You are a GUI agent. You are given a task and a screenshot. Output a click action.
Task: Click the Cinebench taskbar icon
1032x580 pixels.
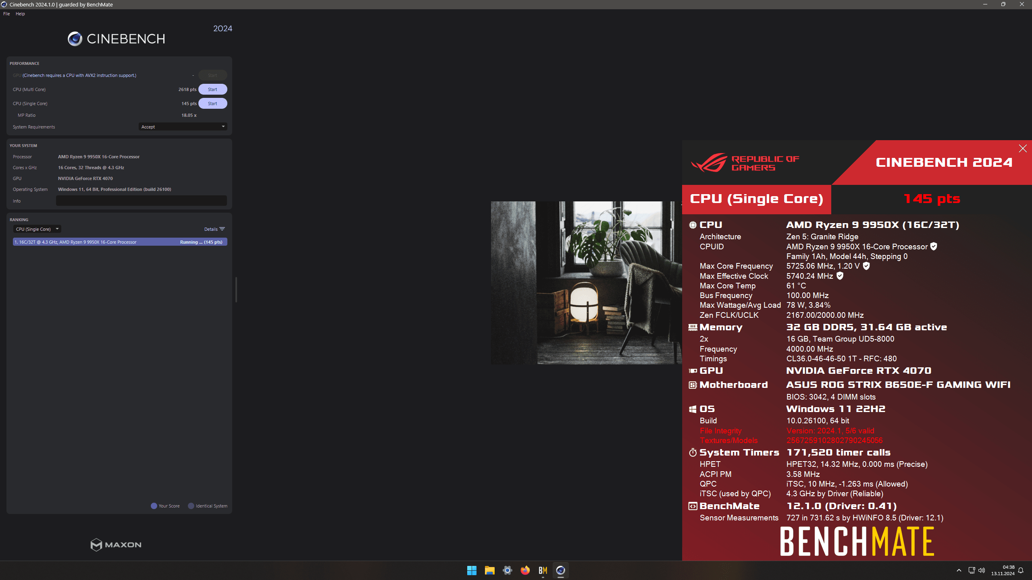tap(560, 570)
